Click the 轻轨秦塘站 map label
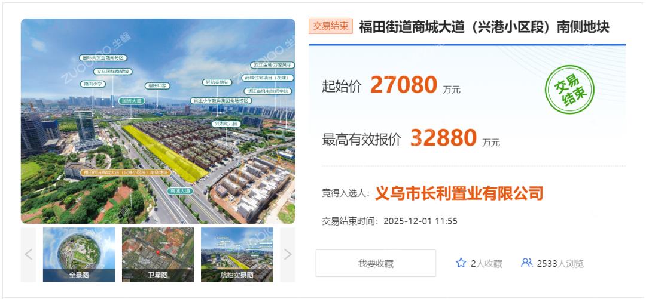This screenshot has width=646, height=299. tap(217, 82)
